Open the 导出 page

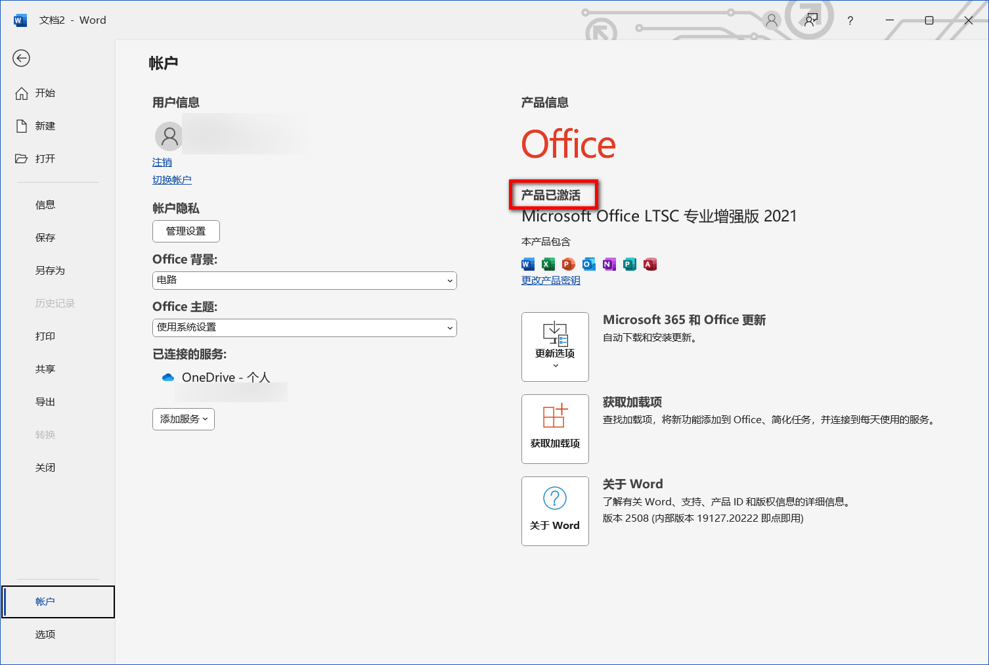[x=45, y=402]
